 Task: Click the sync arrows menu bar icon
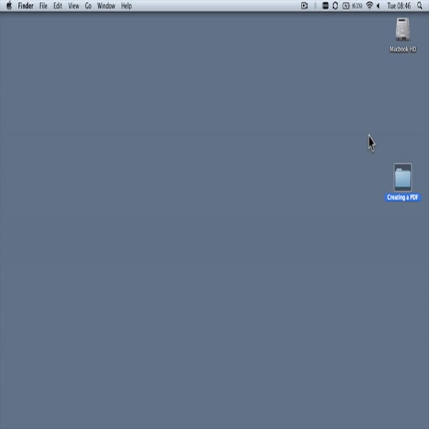coord(335,6)
